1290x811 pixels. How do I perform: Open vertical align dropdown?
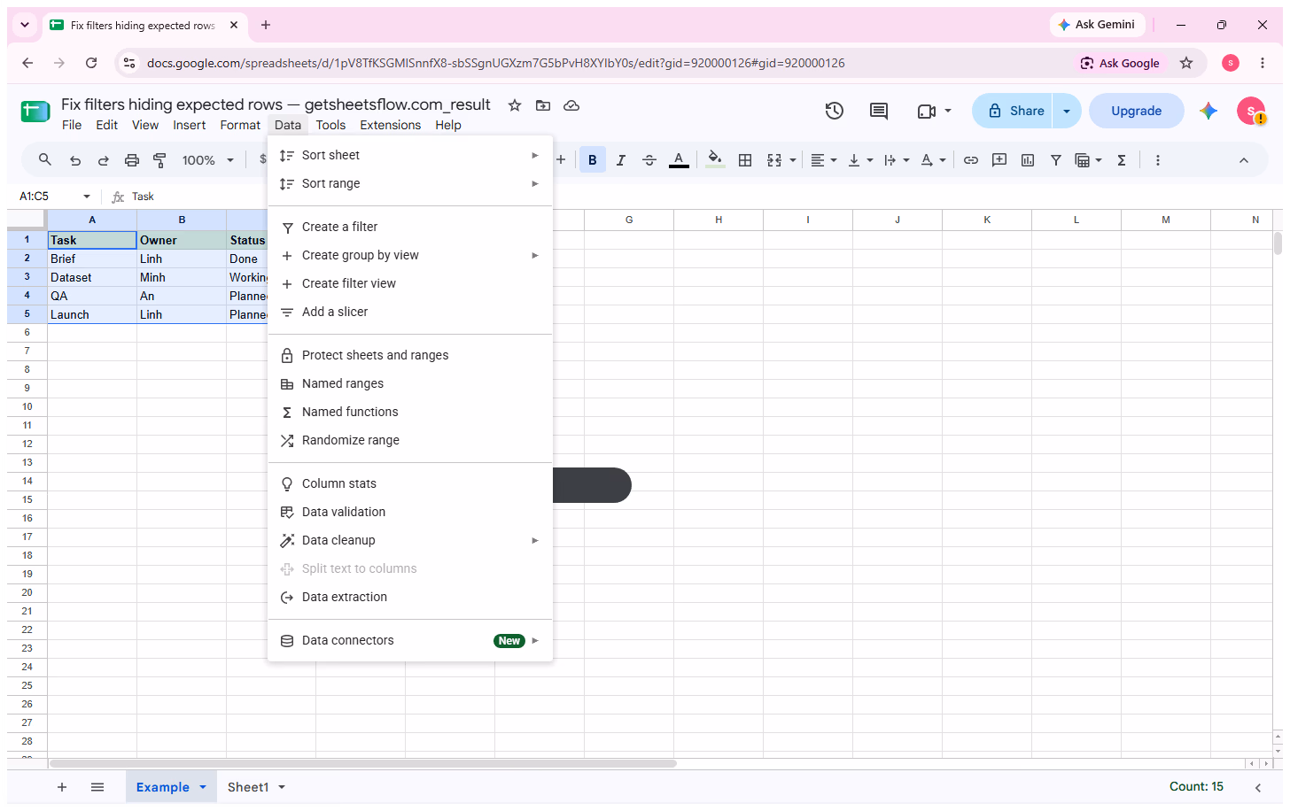pos(860,160)
